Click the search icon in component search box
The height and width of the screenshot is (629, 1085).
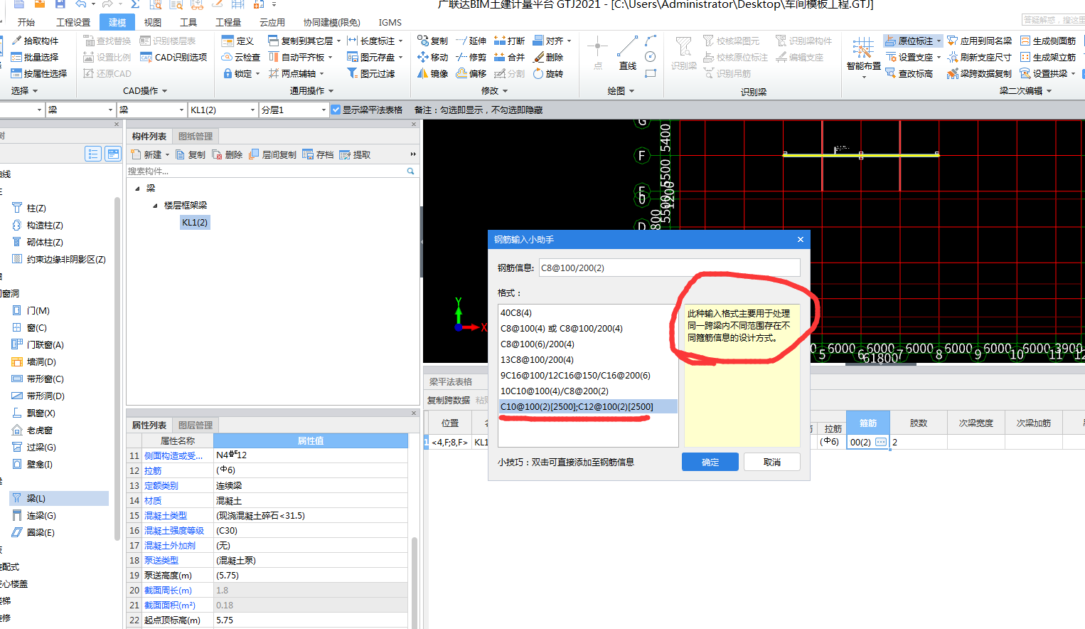point(410,171)
